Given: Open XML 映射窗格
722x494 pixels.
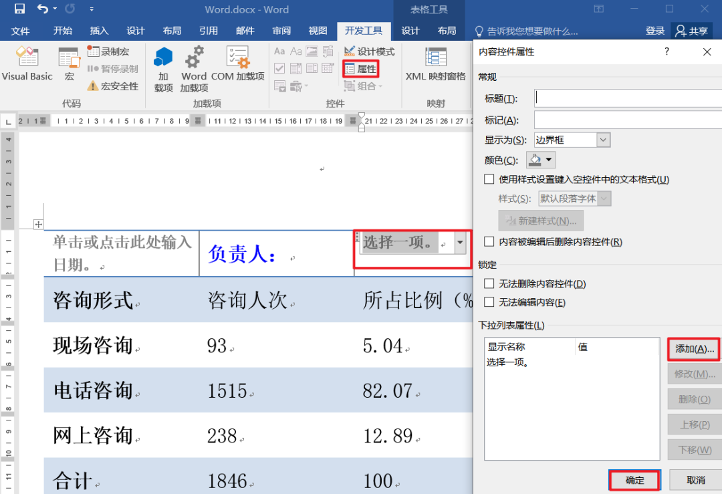Looking at the screenshot, I should (435, 64).
